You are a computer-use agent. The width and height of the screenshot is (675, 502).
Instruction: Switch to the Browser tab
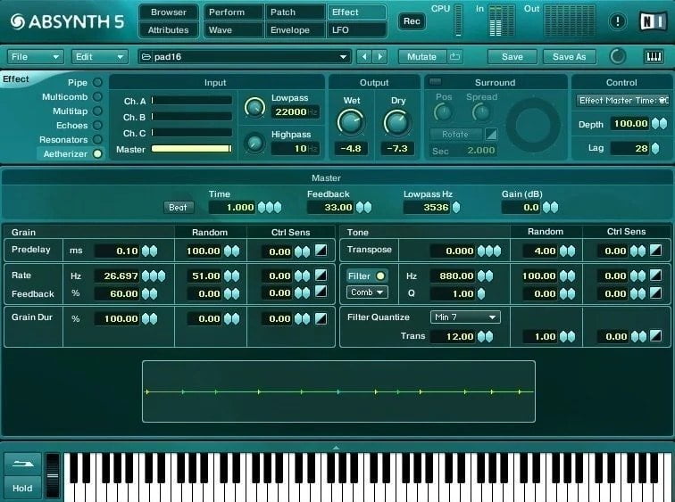tap(169, 12)
